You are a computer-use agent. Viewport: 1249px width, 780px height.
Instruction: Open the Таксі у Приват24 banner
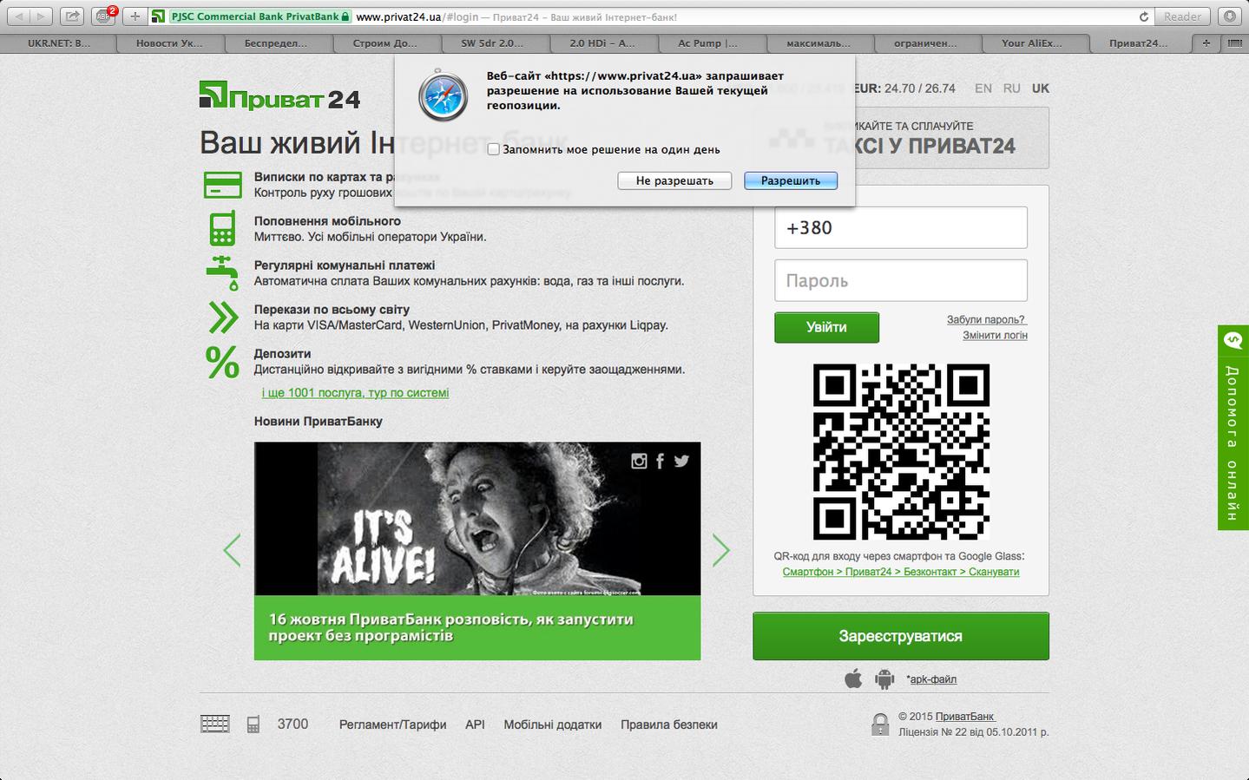tap(901, 138)
